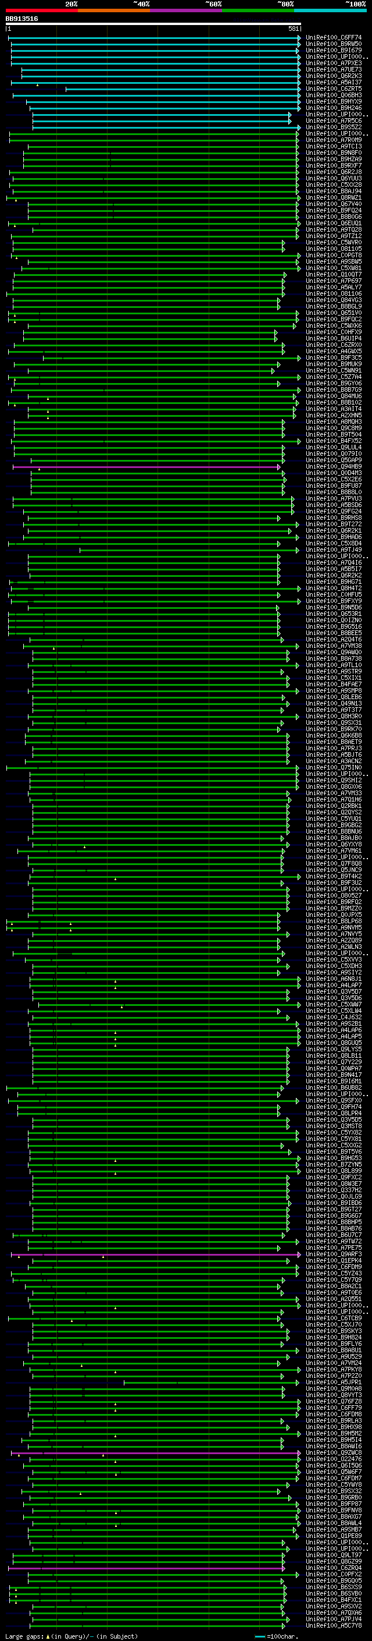This screenshot has height=1641, width=372.
Task: Select hit UniRef100_A2Q4T6
Action: pos(334,640)
